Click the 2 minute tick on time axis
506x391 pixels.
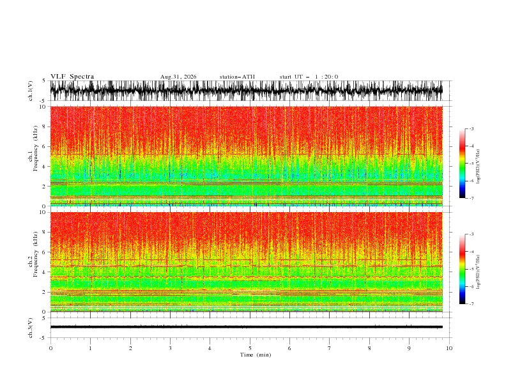[x=130, y=348]
